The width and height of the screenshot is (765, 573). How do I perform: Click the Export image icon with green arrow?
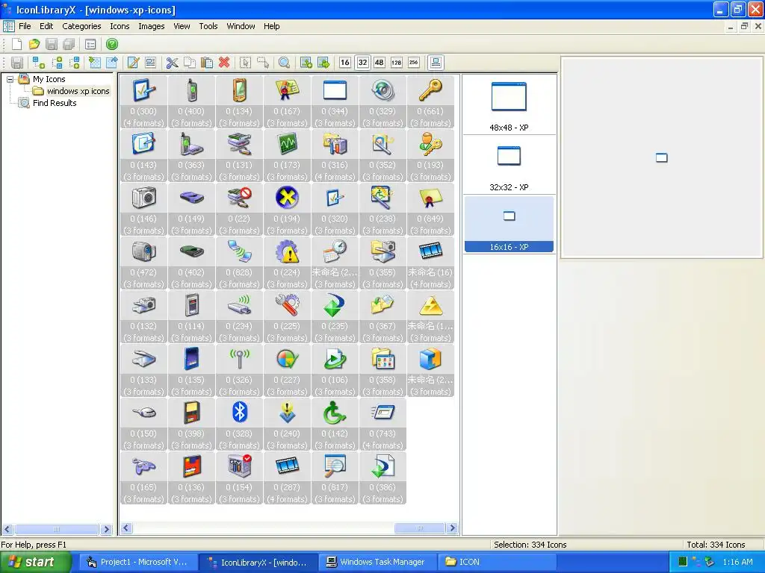(323, 63)
